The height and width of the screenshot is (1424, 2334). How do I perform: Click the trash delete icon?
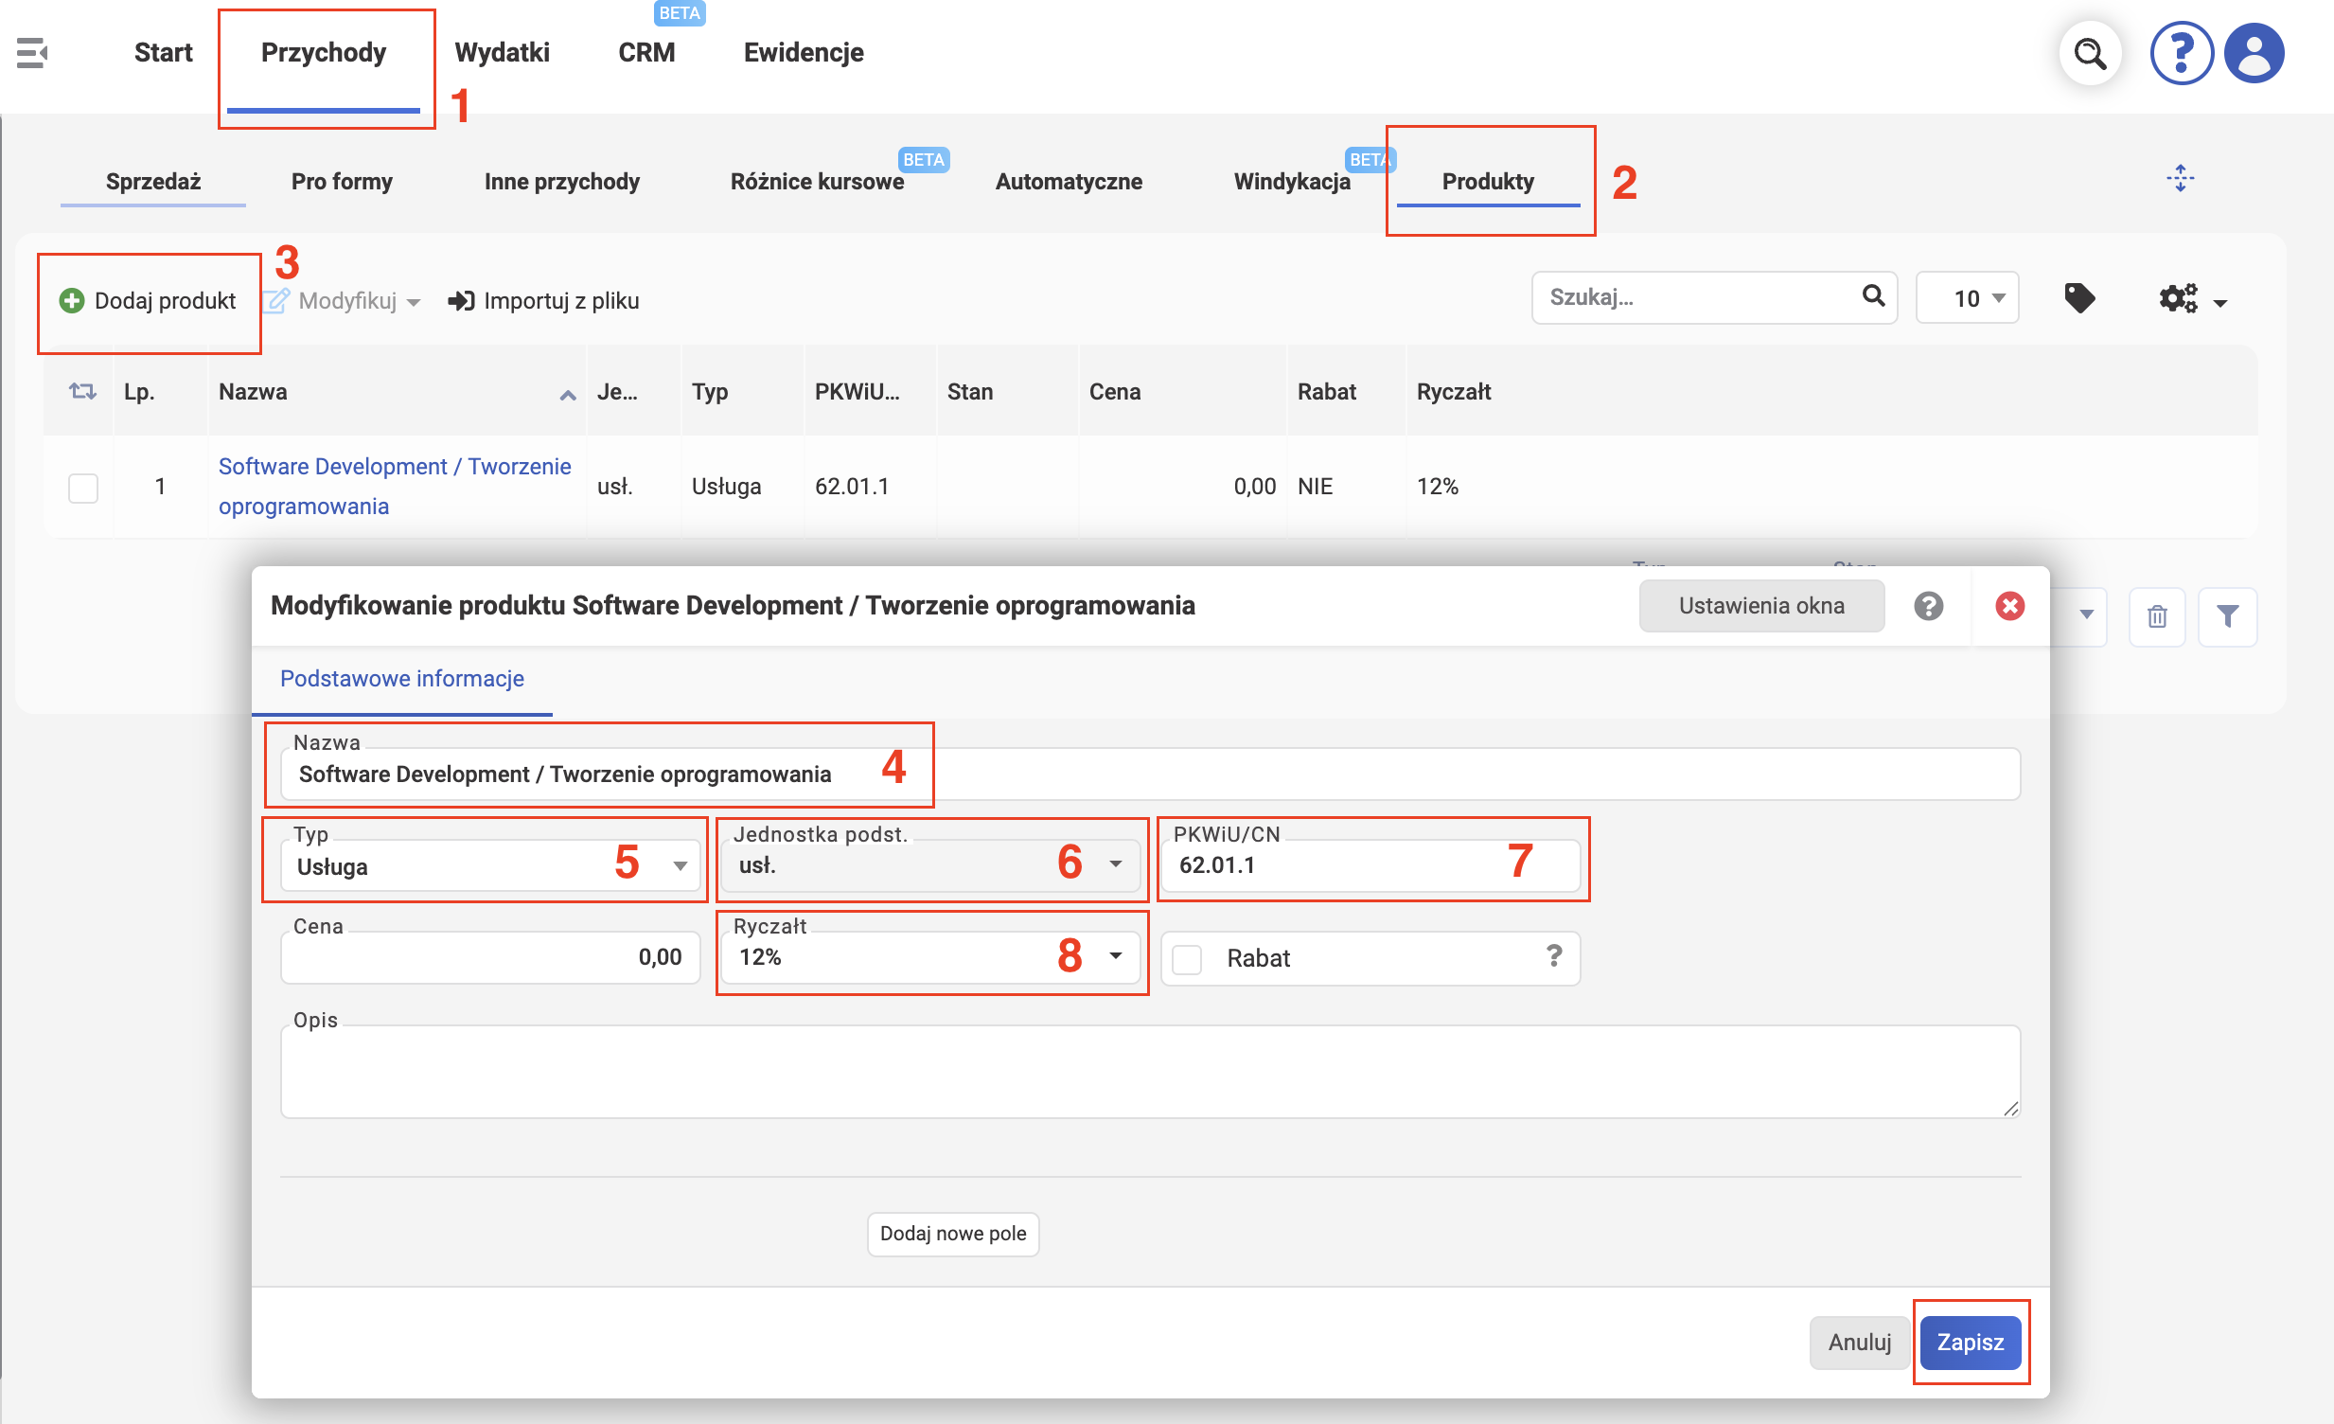pyautogui.click(x=2157, y=616)
